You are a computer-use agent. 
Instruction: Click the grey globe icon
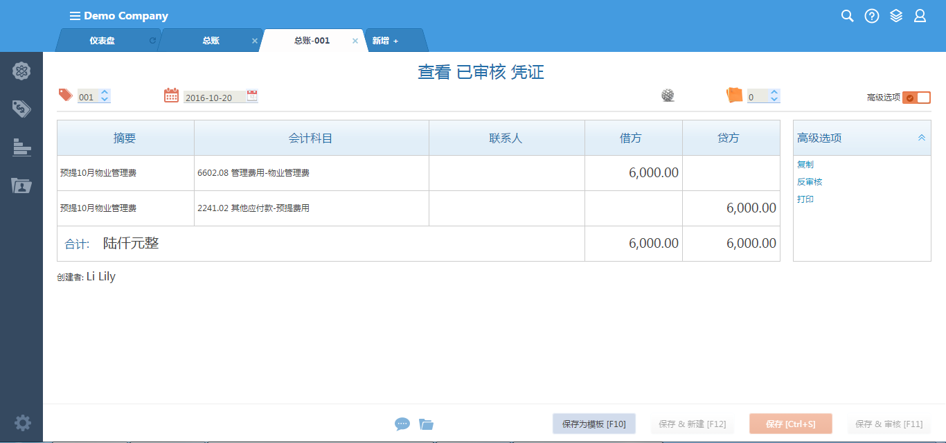668,96
